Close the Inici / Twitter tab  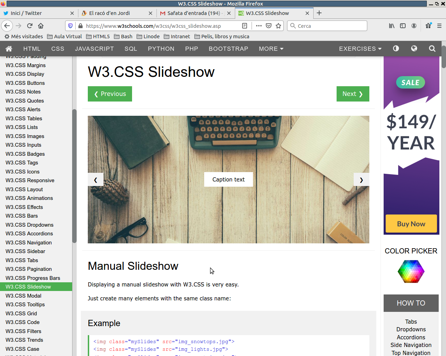pyautogui.click(x=72, y=13)
